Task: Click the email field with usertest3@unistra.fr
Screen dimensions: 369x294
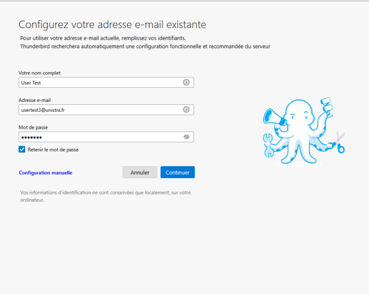Action: [x=100, y=110]
